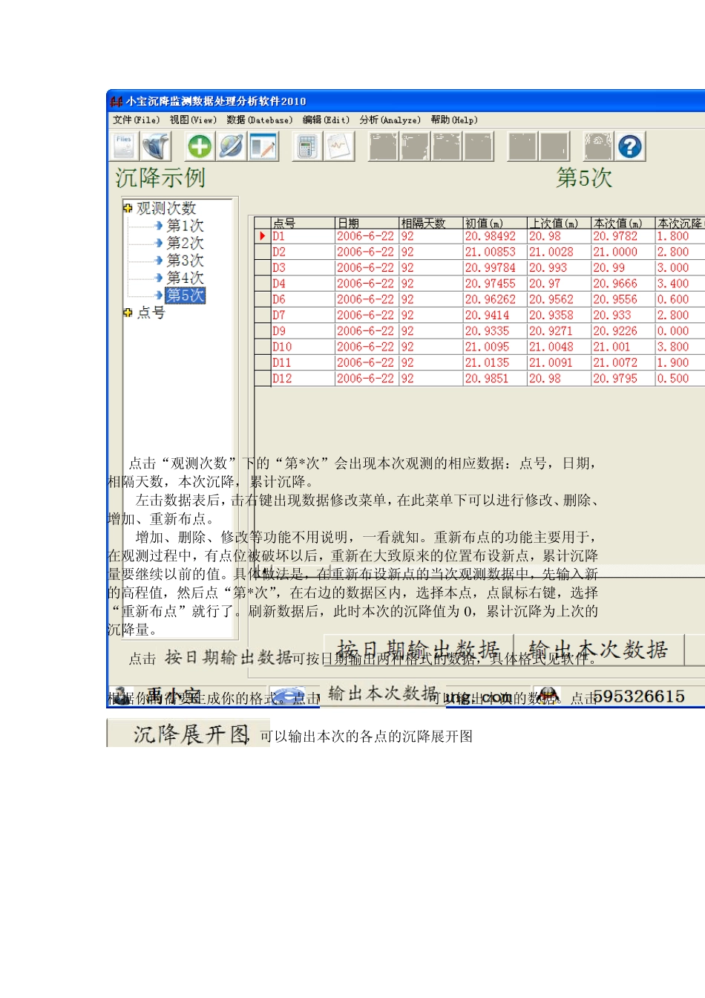
Task: Click initial value cell 20.99784
Action: pos(495,268)
